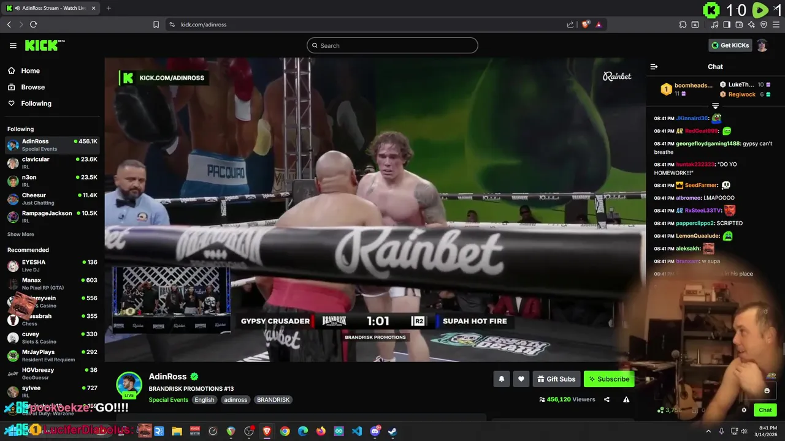
Task: Open the Leo AI sparkle icon
Action: coord(751,24)
